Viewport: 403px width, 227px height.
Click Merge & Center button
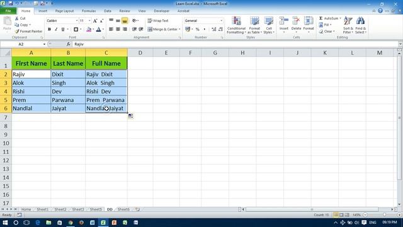point(164,30)
